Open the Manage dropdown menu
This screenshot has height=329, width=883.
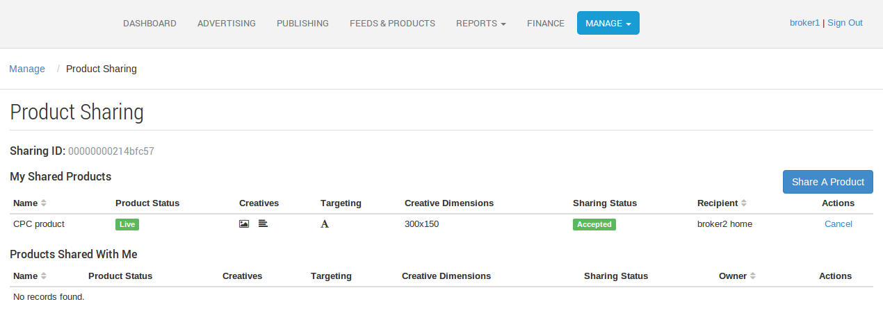pyautogui.click(x=608, y=23)
